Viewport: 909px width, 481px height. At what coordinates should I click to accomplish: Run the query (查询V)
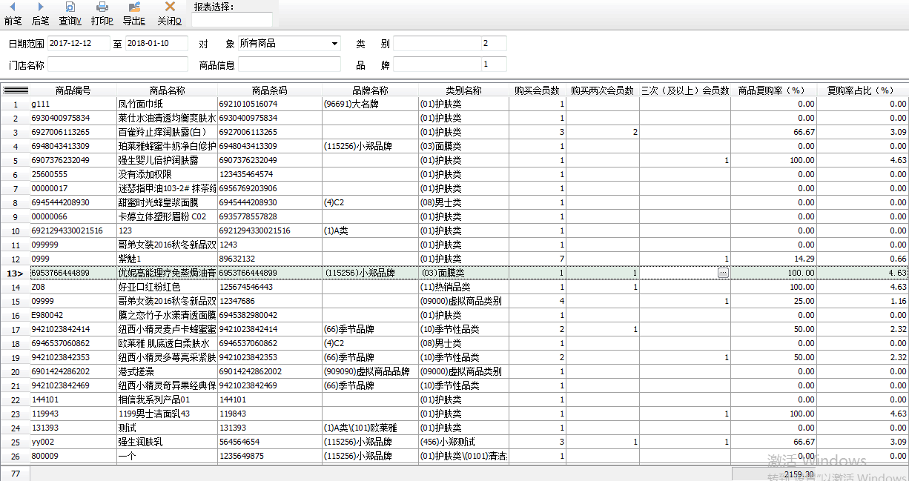[70, 13]
